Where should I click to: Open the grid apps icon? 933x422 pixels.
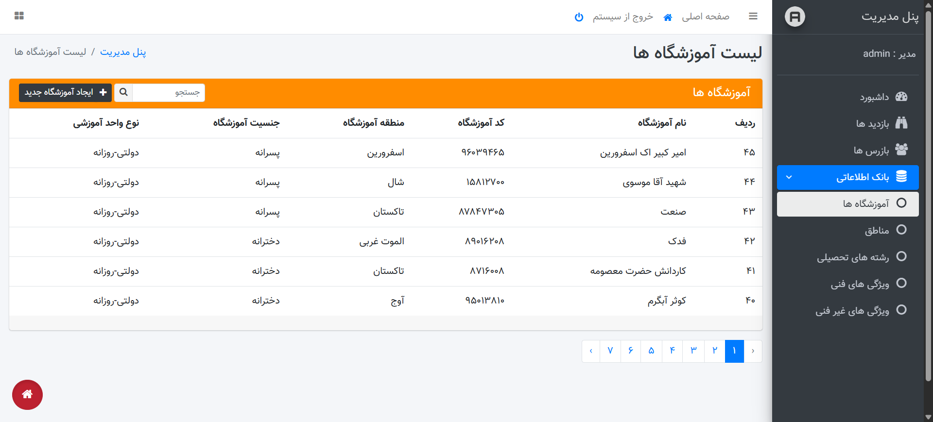(19, 16)
